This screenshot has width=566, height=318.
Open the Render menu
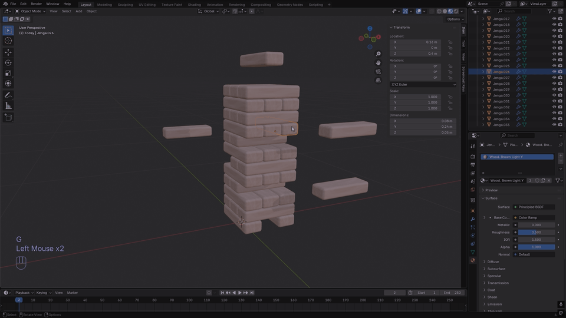(36, 4)
